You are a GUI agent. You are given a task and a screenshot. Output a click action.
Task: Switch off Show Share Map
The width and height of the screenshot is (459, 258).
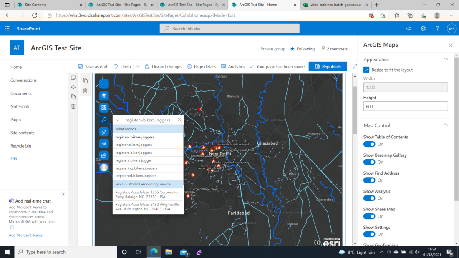pyautogui.click(x=369, y=216)
